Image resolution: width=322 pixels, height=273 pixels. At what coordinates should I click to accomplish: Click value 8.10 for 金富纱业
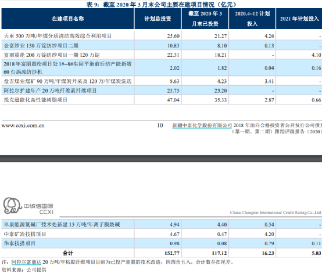pyautogui.click(x=222, y=46)
